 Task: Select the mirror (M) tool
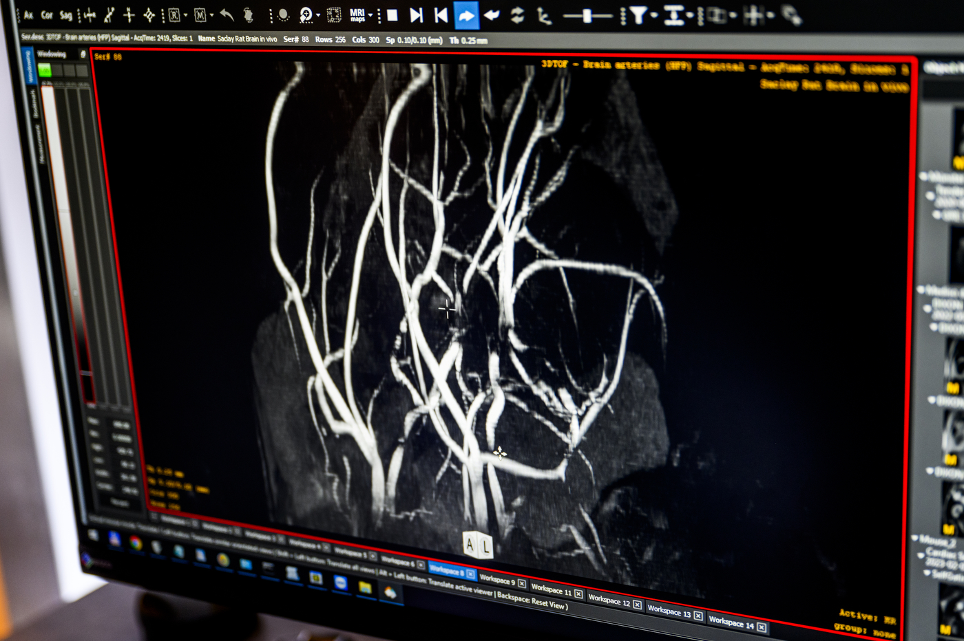(x=200, y=14)
